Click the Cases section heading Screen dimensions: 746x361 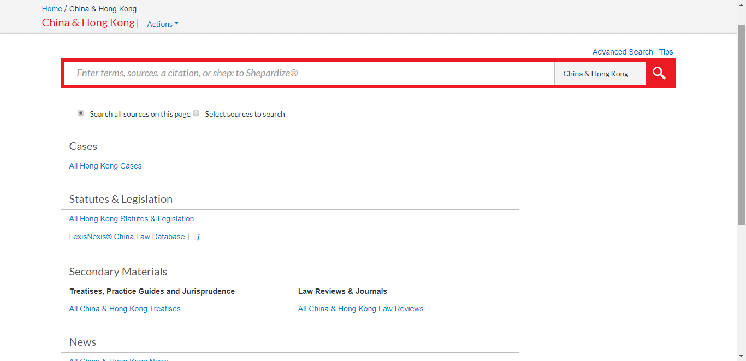[x=83, y=146]
